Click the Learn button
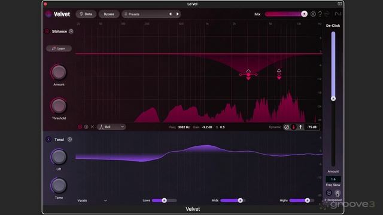Screen dimensions: 383x215 point(59,48)
